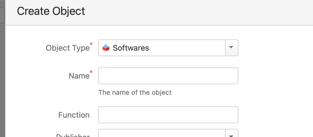Viewport: 313px width, 137px height.
Task: Focus the Function input field
Action: (x=168, y=115)
